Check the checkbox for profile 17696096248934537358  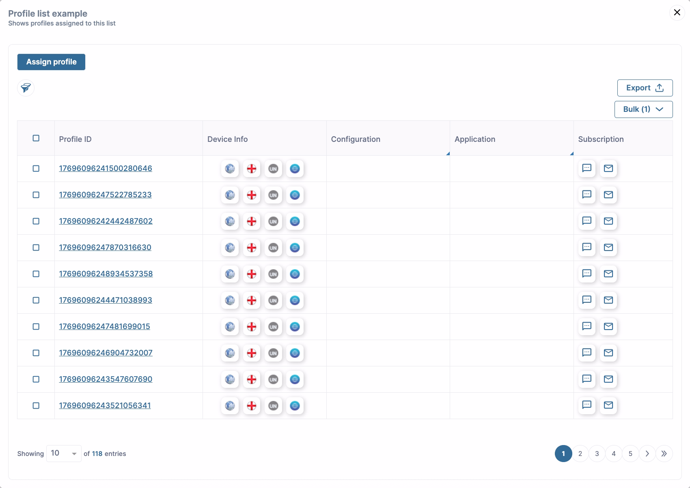tap(36, 274)
